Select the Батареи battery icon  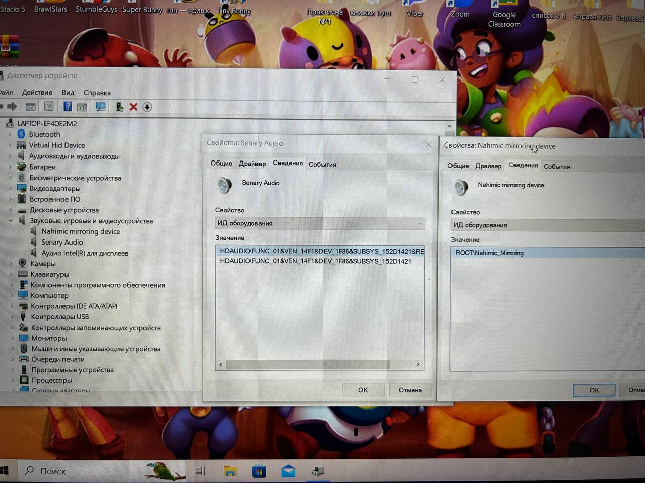point(22,167)
